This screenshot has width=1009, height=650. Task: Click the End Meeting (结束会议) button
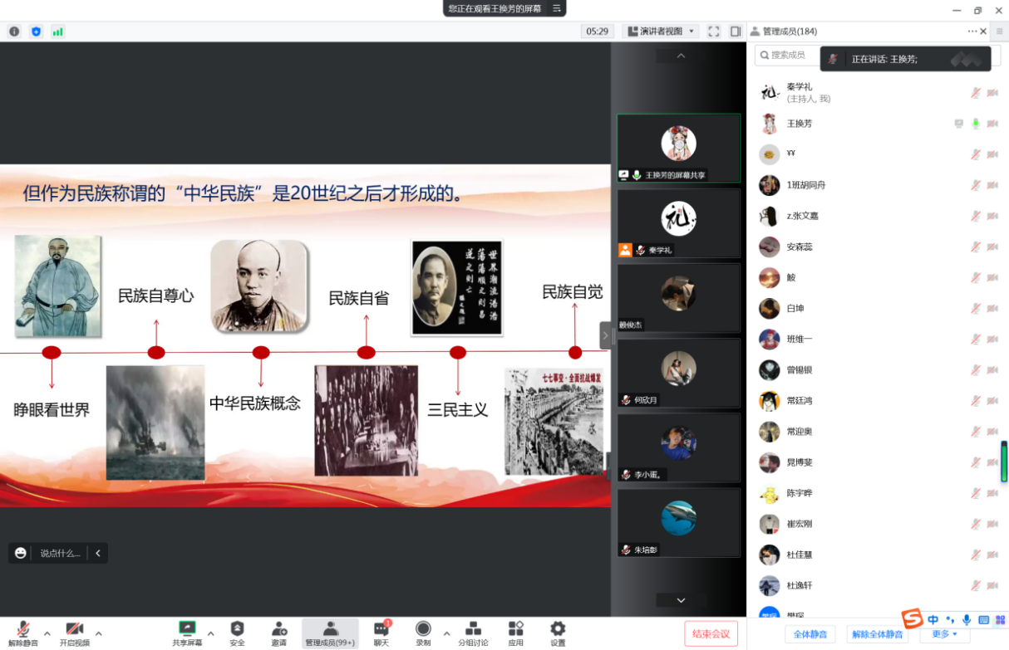(x=711, y=633)
